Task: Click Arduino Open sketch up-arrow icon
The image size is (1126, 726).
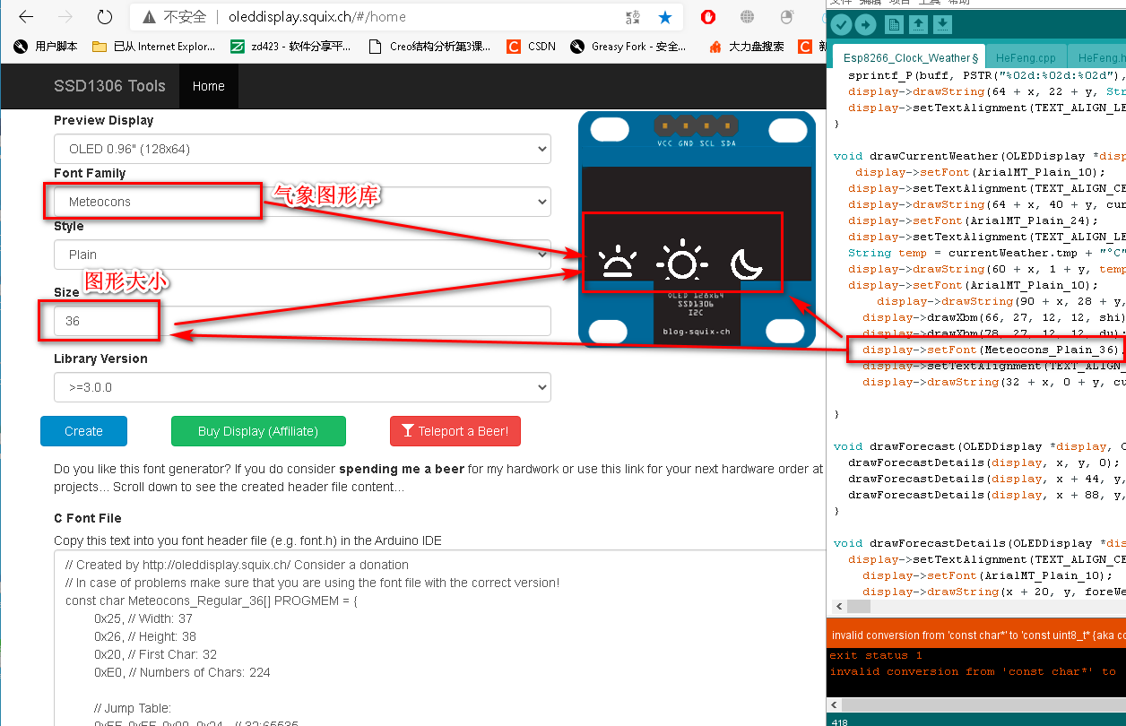Action: [918, 25]
